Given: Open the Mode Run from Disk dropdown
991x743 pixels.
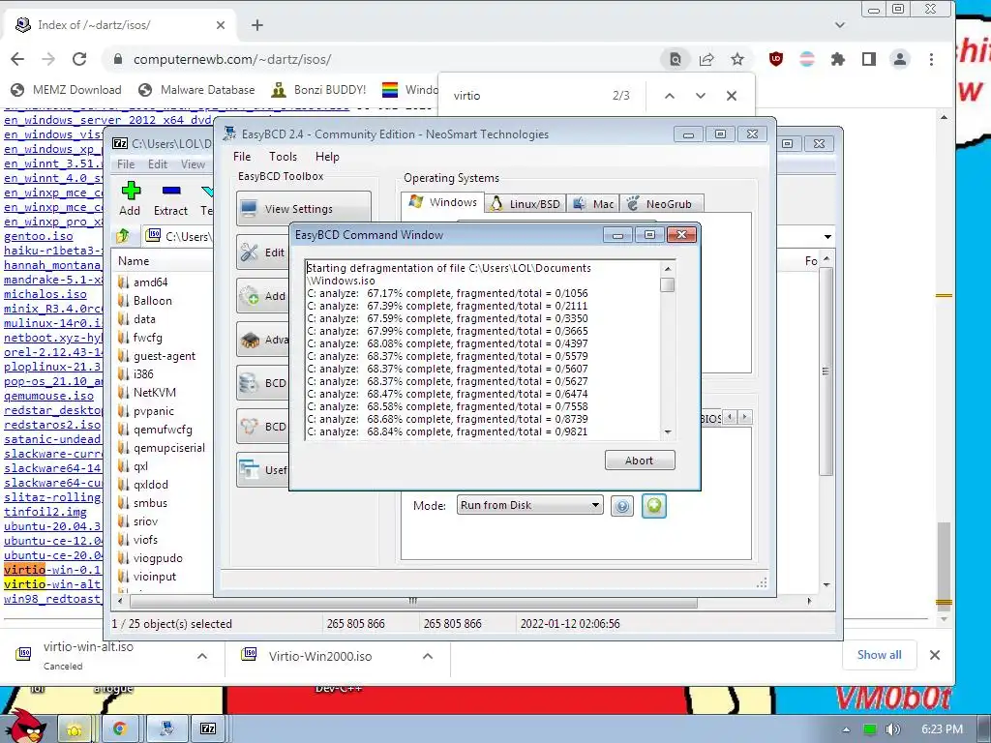Looking at the screenshot, I should click(529, 505).
